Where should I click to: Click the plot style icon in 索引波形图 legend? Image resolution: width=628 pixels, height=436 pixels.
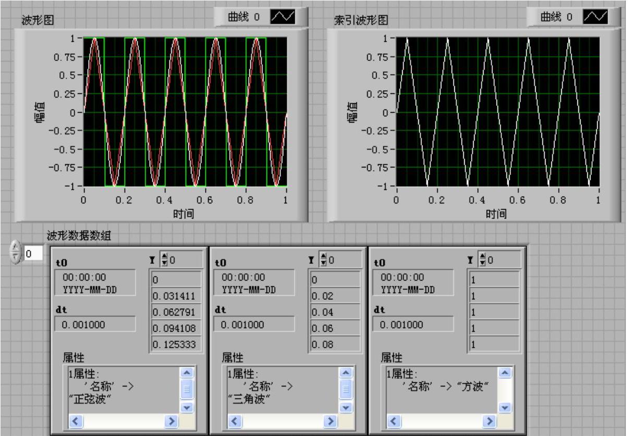596,17
